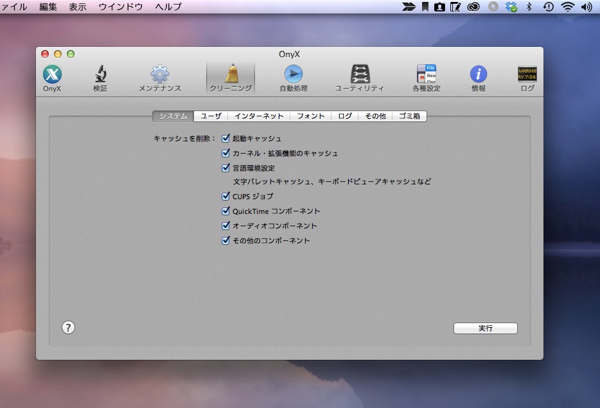The height and width of the screenshot is (408, 600).
Task: Click the notepad pencil menu bar icon
Action: (x=455, y=6)
